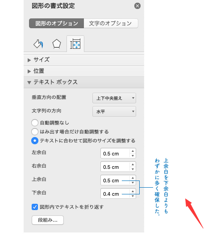The width and height of the screenshot is (216, 245).
Task: Increase 左余白 with up stepper arrow
Action: point(133,151)
